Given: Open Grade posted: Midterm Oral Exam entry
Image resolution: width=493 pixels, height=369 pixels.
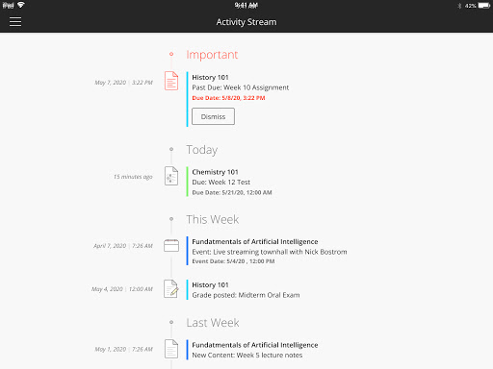Looking at the screenshot, I should tap(246, 295).
